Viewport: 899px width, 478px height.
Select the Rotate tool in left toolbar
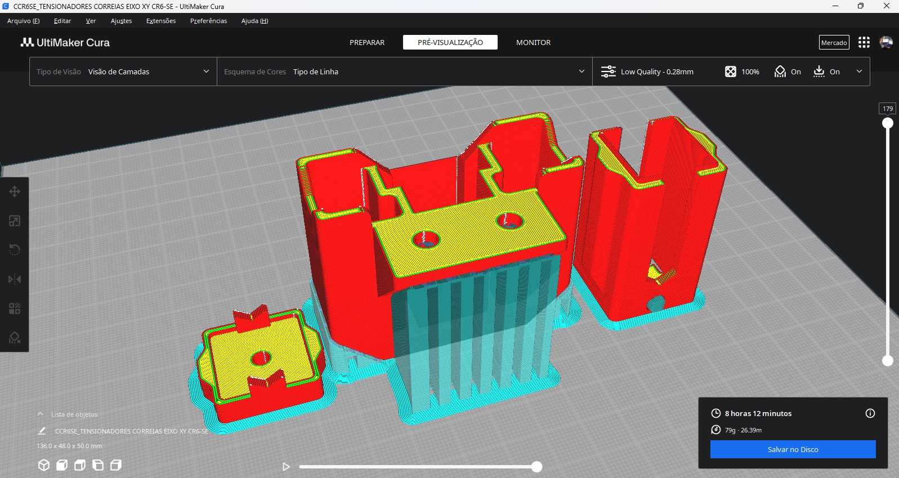tap(15, 250)
